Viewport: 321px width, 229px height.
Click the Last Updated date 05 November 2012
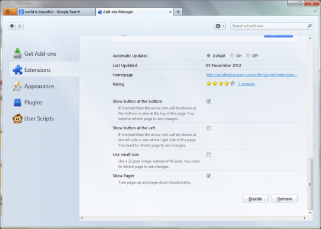(x=224, y=65)
